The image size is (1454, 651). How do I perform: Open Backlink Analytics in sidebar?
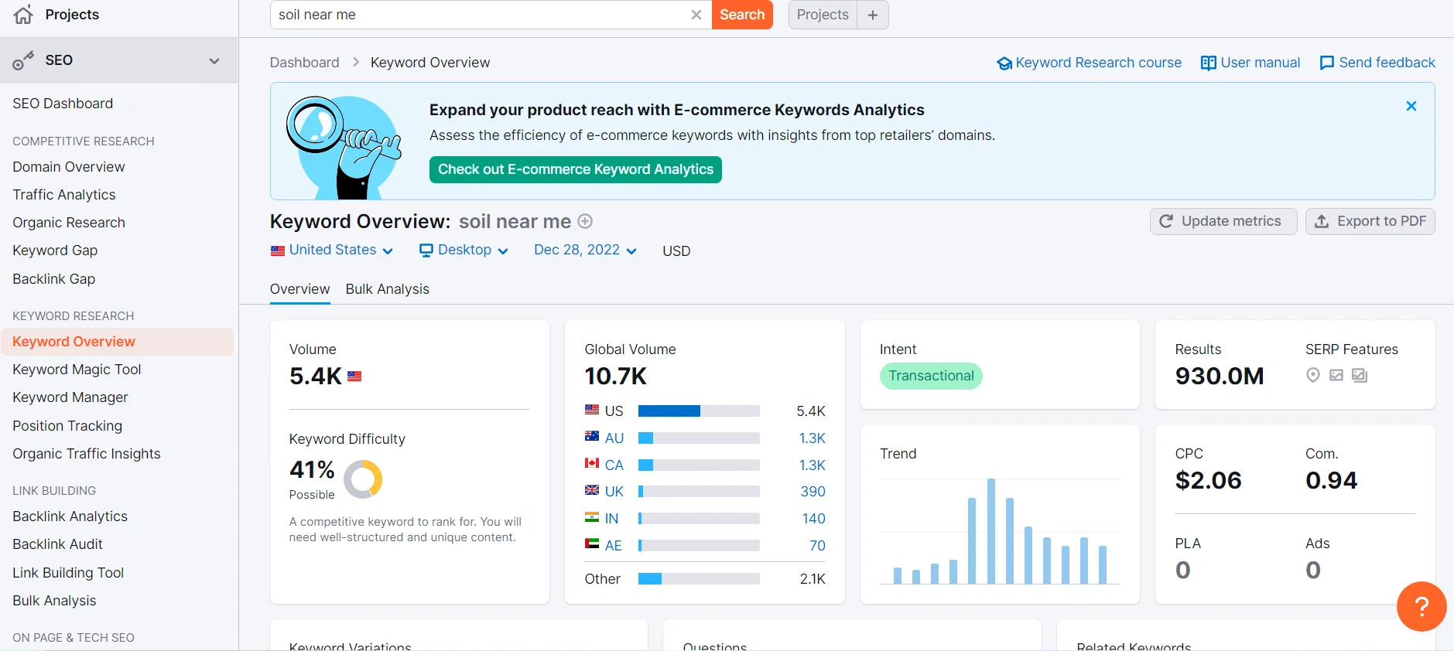[70, 516]
